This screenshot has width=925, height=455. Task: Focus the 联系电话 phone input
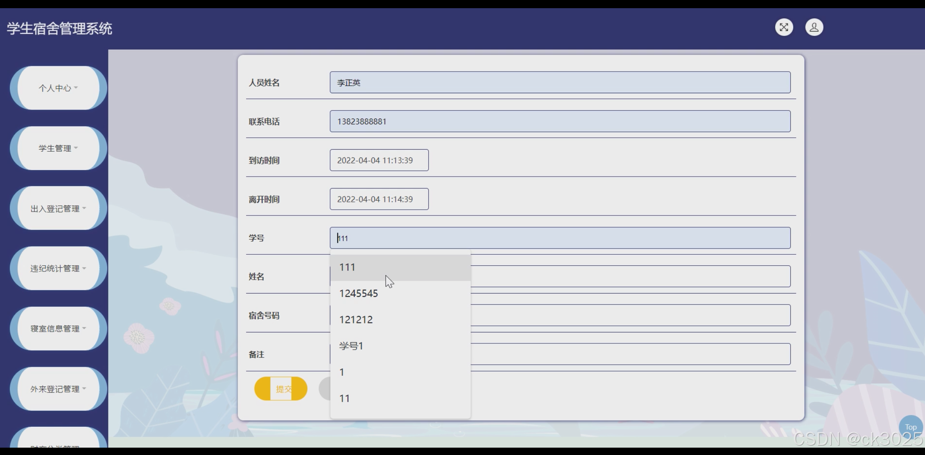(560, 121)
